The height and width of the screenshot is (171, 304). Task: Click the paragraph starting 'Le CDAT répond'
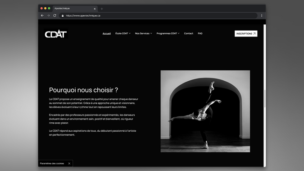(x=92, y=133)
